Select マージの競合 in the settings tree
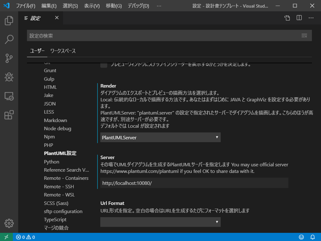 coord(56,228)
